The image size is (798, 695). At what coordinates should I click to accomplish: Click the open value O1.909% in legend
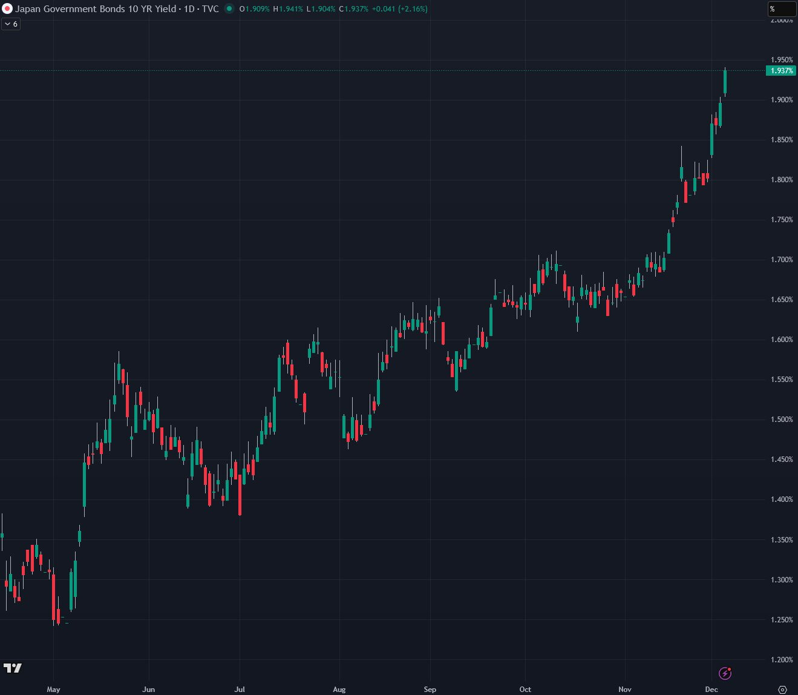254,9
